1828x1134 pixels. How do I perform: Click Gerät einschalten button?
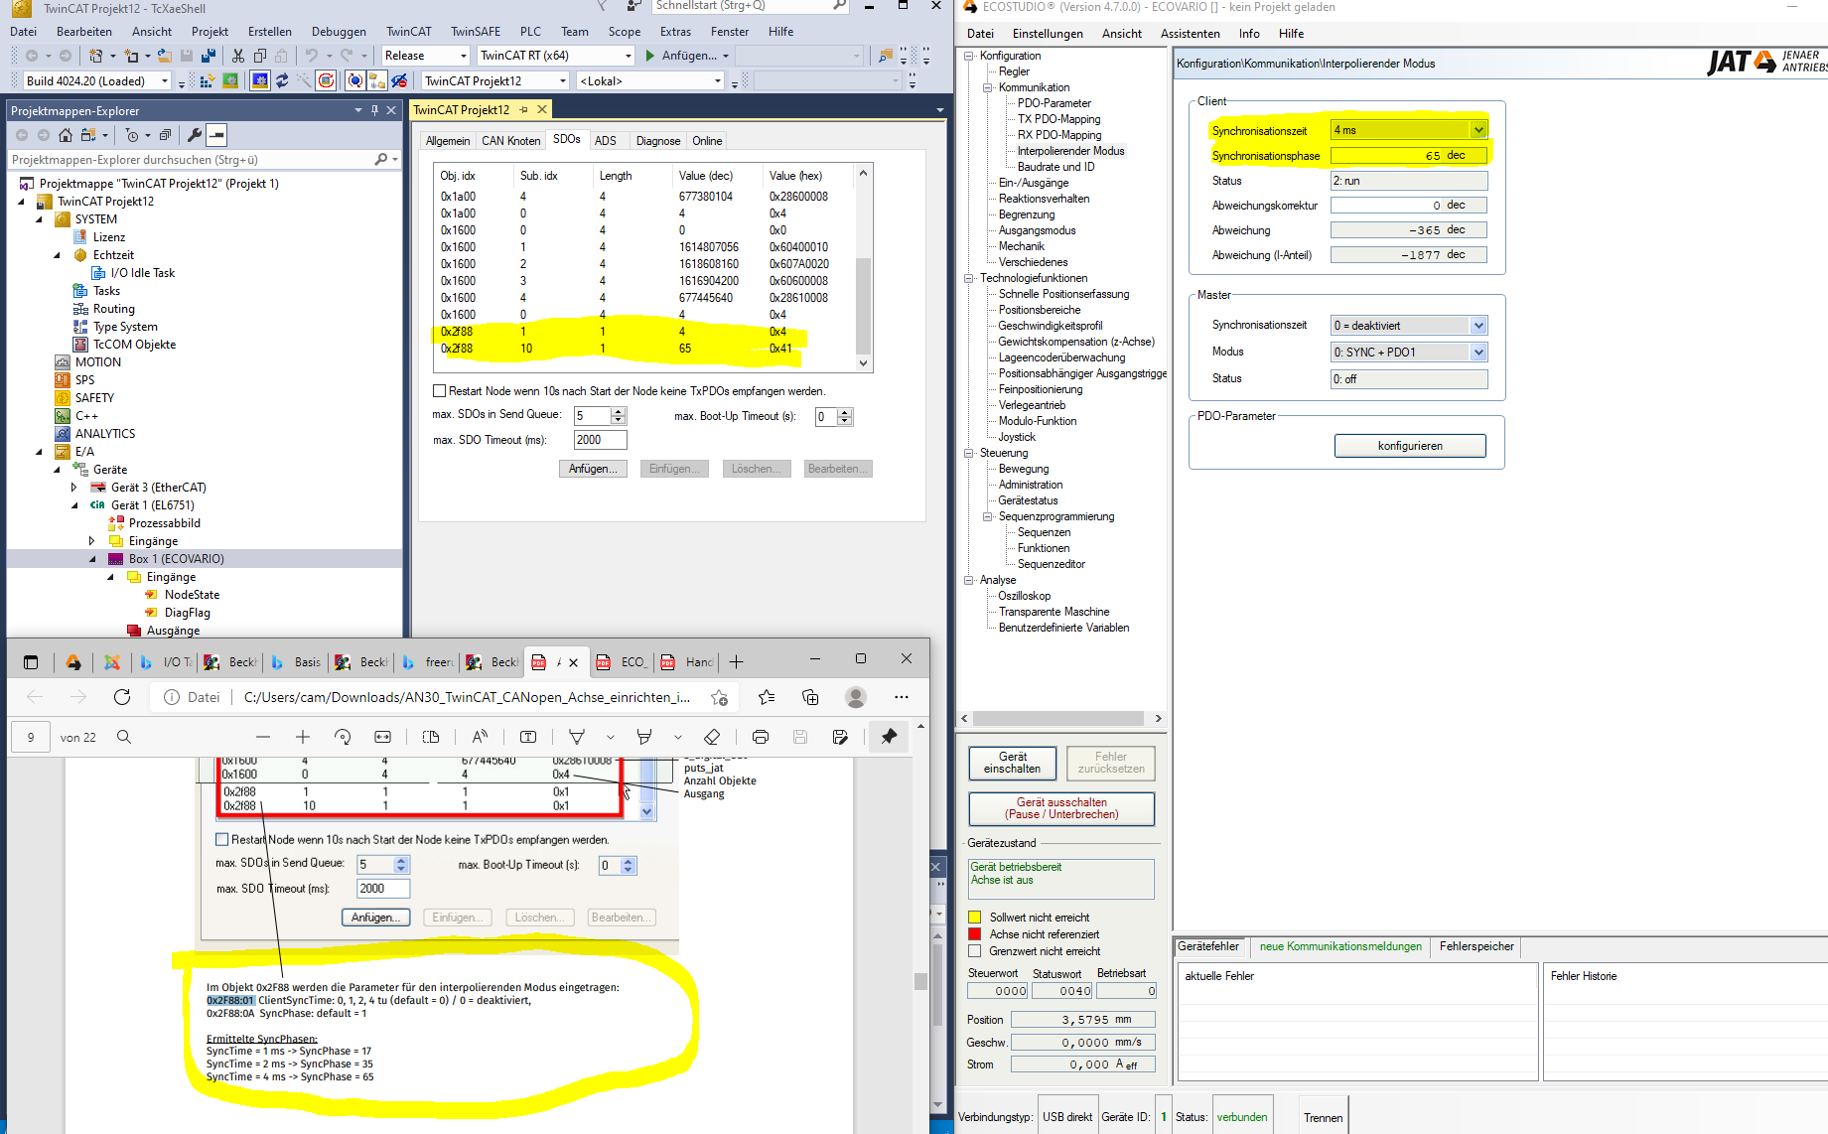(x=1012, y=763)
